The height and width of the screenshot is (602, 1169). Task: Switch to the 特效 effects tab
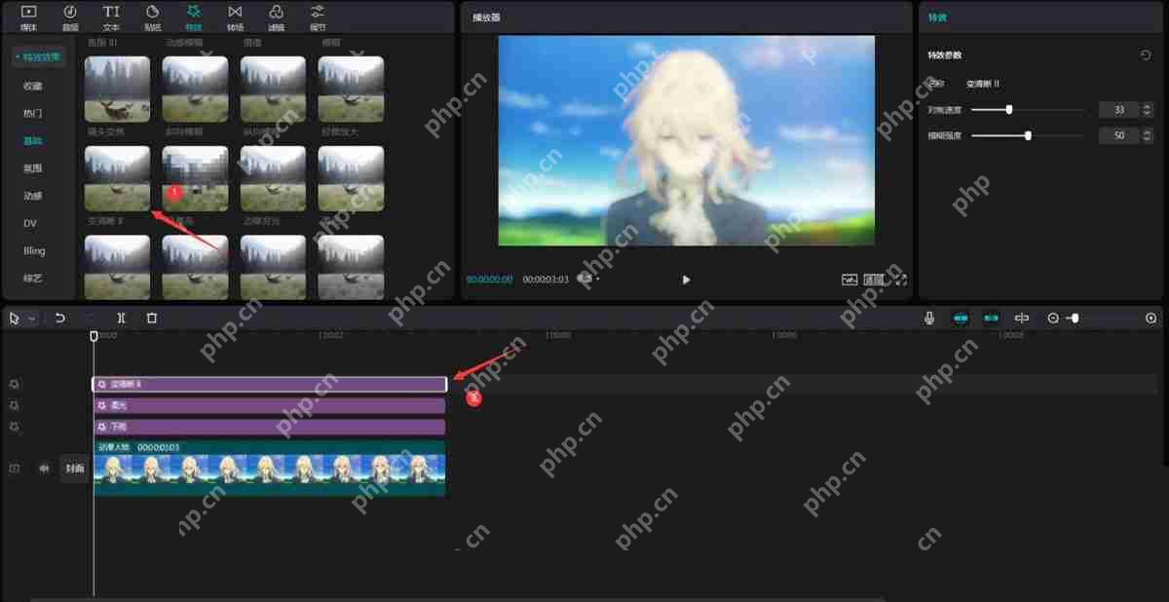coord(194,17)
